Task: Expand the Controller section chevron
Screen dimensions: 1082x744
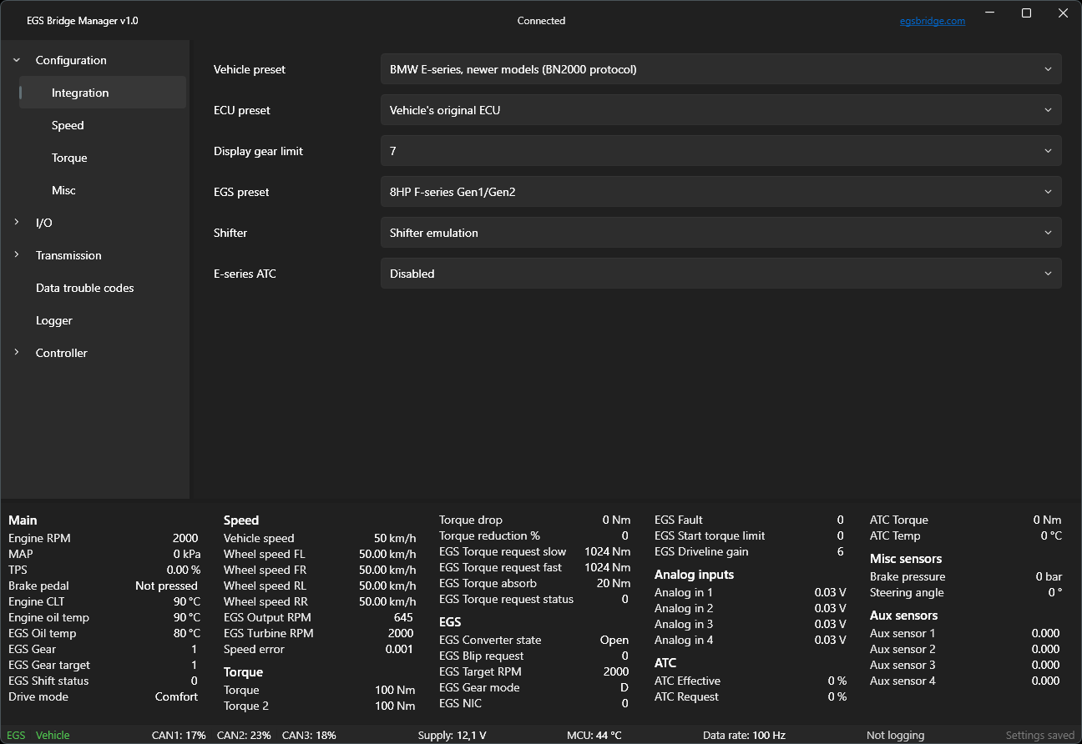Action: 17,353
